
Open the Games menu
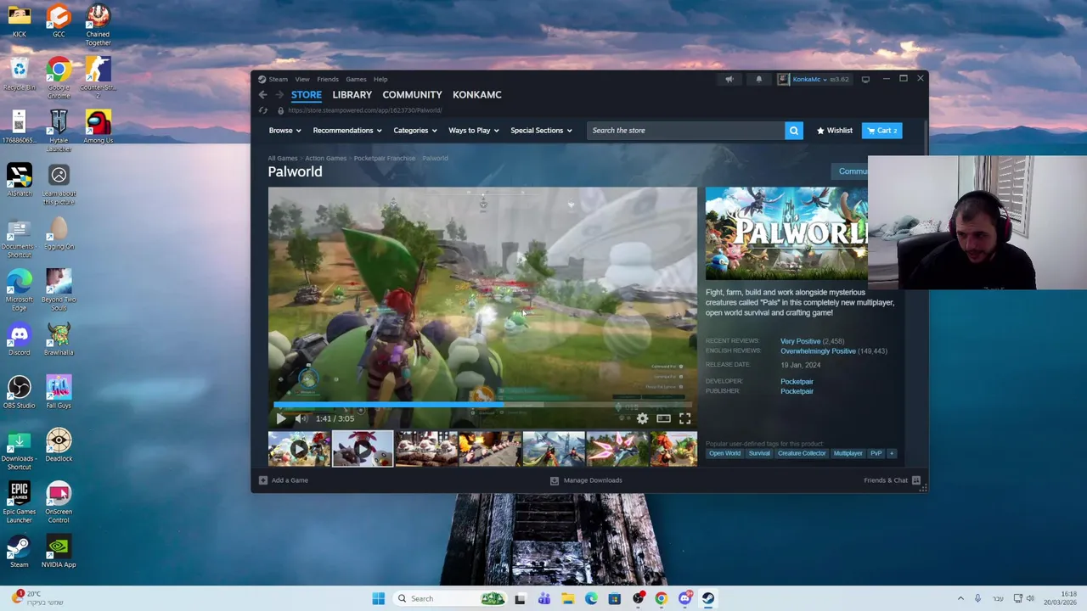(356, 79)
